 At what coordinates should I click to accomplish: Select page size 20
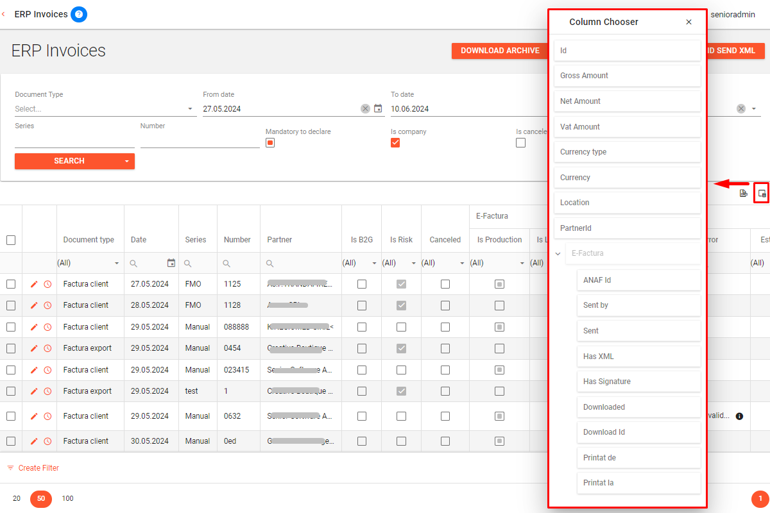[17, 498]
